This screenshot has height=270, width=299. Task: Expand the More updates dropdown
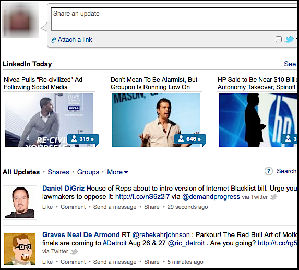(x=117, y=172)
